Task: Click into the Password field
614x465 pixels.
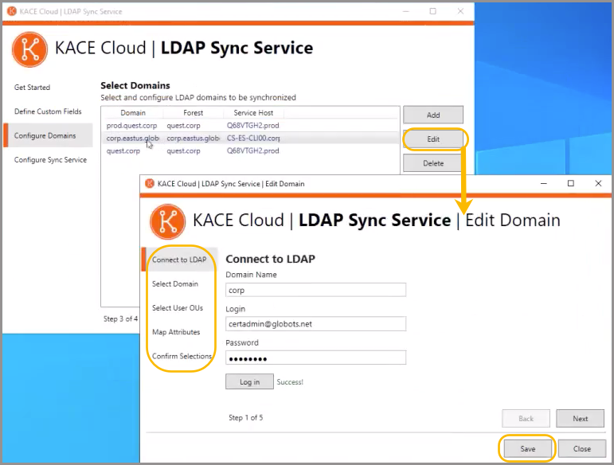Action: click(x=315, y=358)
